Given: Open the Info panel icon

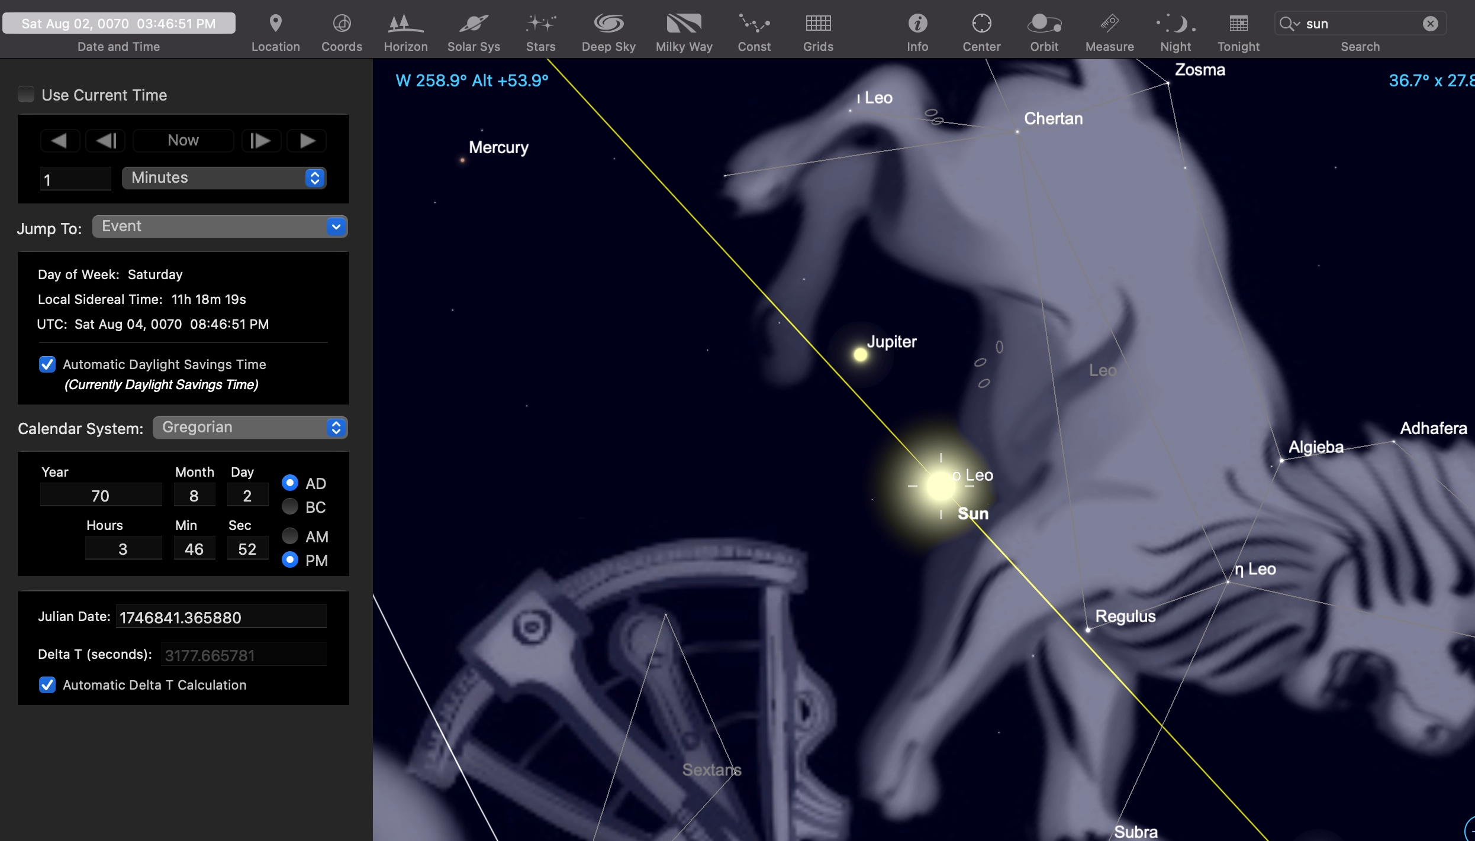Looking at the screenshot, I should pyautogui.click(x=917, y=24).
